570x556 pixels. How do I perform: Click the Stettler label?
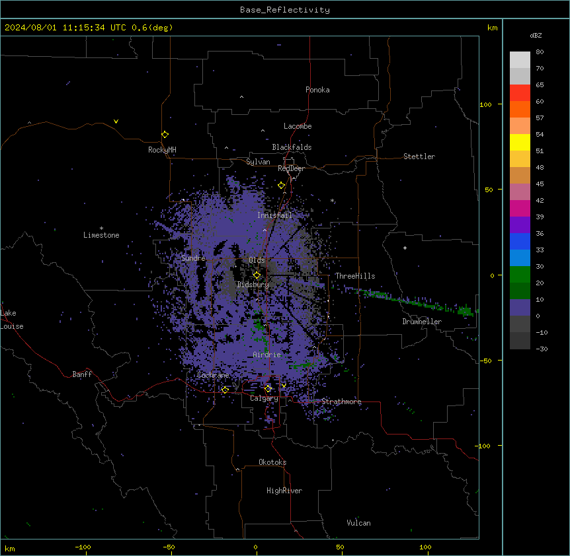419,156
